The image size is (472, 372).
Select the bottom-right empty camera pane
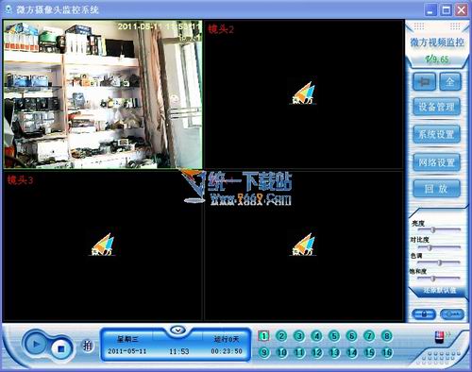pos(304,246)
